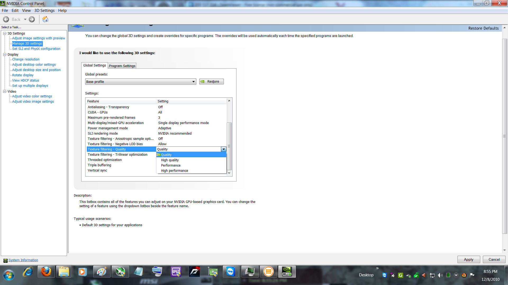Click the Forward arrow toolbar icon
Viewport: 508px width, 285px height.
click(32, 19)
